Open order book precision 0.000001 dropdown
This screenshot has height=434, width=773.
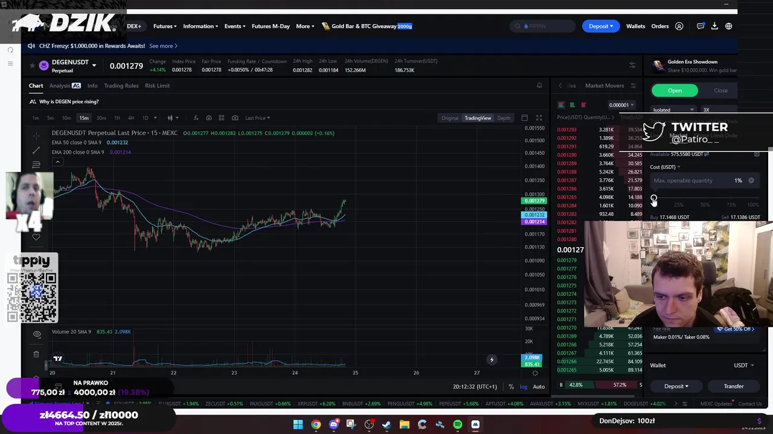pos(621,105)
